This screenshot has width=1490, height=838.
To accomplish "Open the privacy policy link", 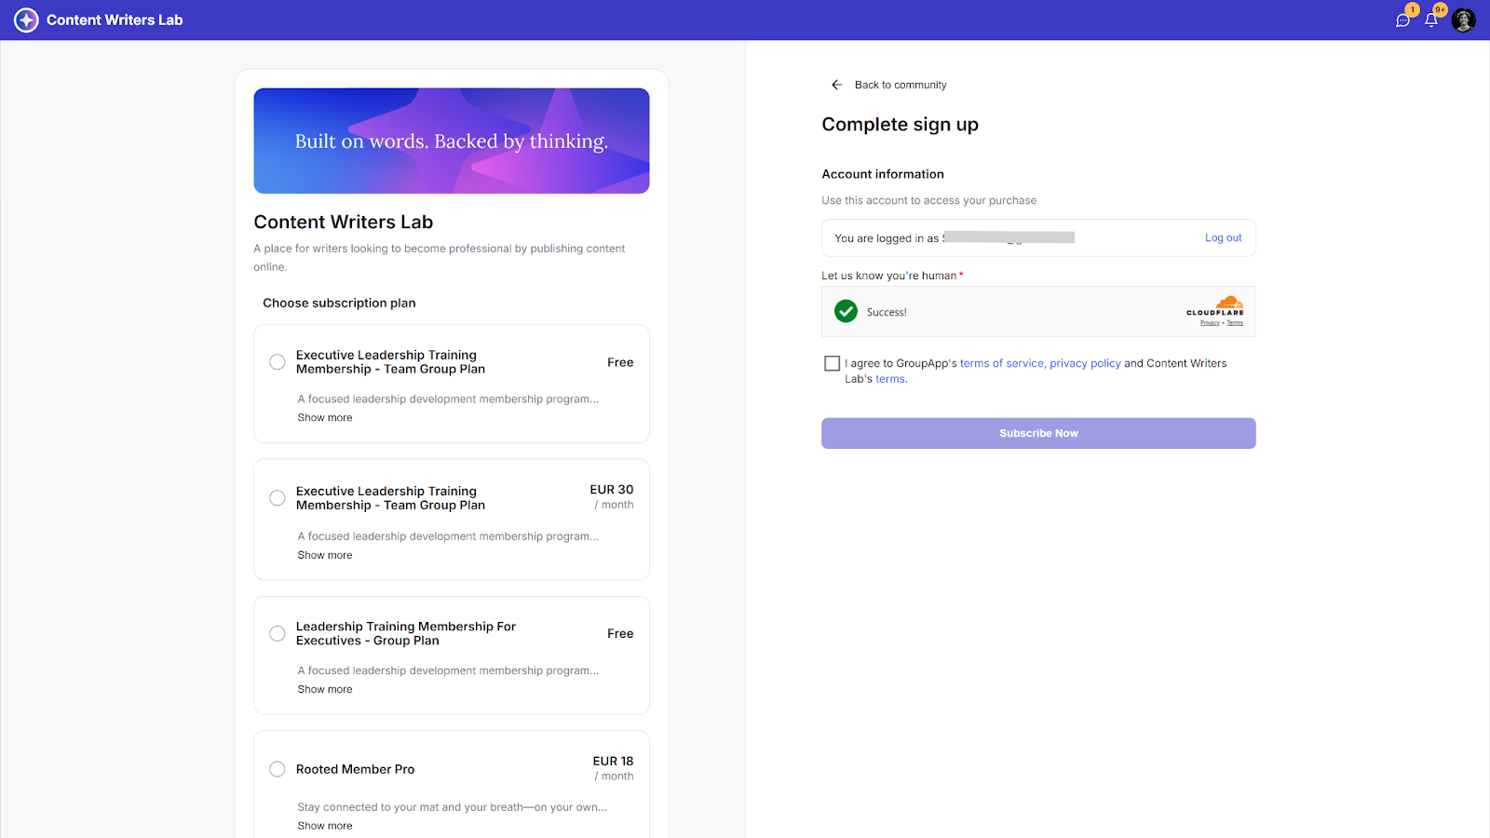I will click(1085, 364).
